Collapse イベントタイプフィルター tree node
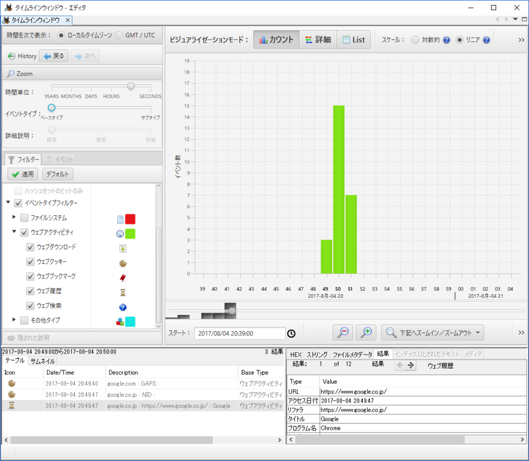 click(x=8, y=202)
